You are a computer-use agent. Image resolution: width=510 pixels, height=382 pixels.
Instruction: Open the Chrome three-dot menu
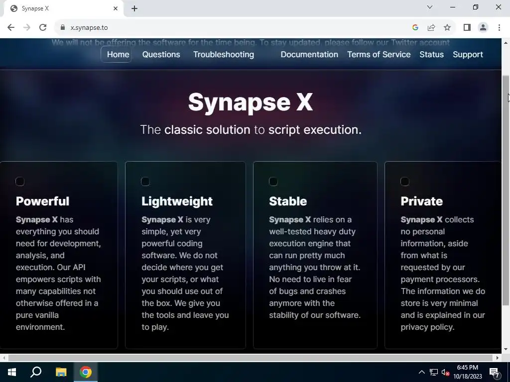(x=499, y=28)
